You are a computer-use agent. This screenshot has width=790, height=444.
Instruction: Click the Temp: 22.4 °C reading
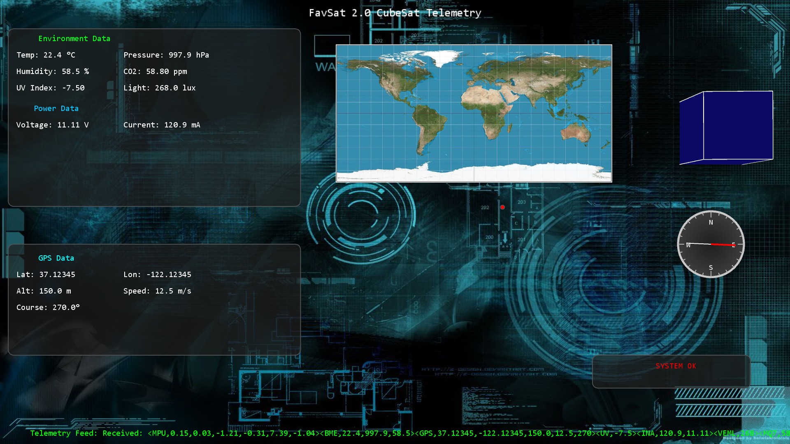point(46,55)
